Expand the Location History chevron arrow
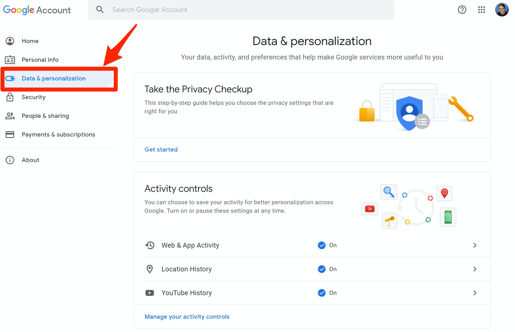This screenshot has height=332, width=515. (x=475, y=269)
